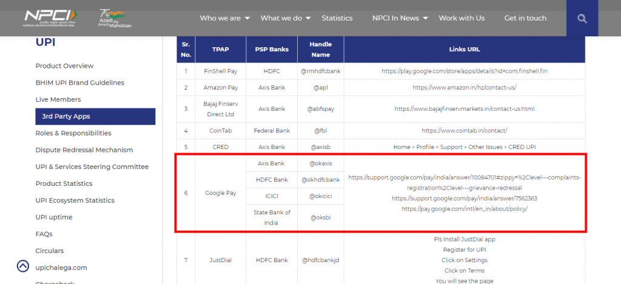The height and width of the screenshot is (284, 621).
Task: Click the CRED TPAP cell
Action: 221,147
